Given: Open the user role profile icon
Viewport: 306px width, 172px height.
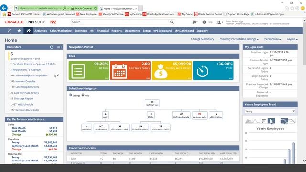Looking at the screenshot, I should point(219,22).
